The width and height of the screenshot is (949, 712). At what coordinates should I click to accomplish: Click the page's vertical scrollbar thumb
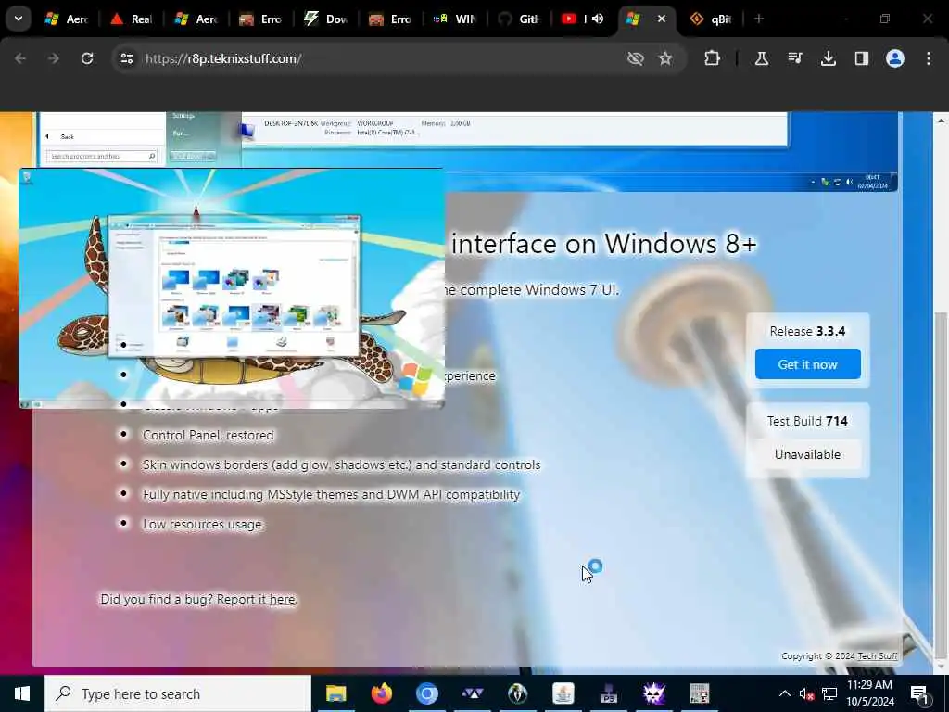coord(941,484)
